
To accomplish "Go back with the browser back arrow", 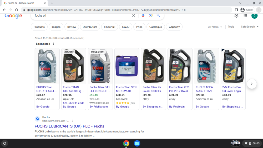I will click(4, 10).
